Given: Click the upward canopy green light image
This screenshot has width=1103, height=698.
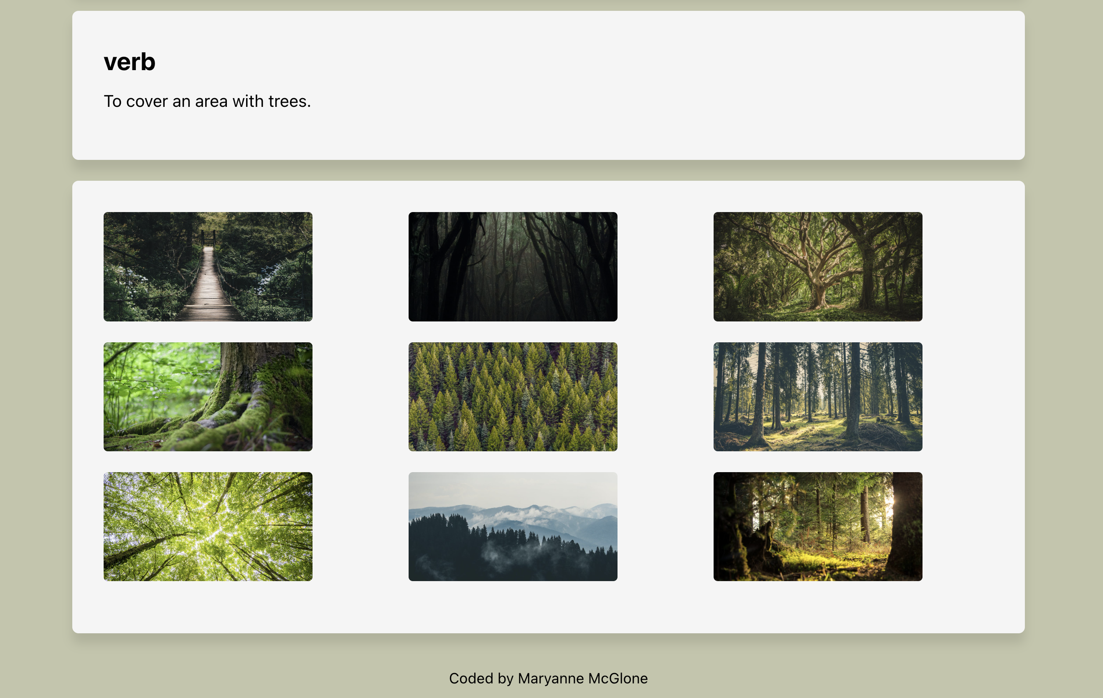Looking at the screenshot, I should [208, 526].
